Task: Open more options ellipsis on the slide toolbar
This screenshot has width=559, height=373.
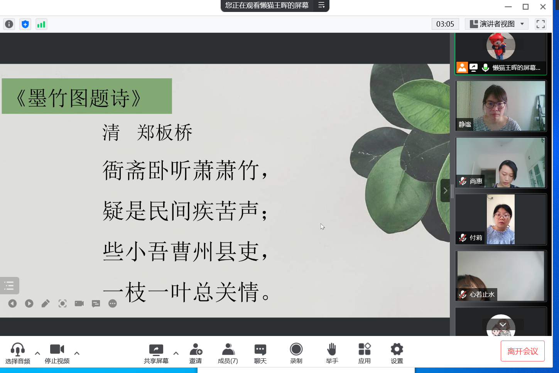Action: tap(113, 304)
